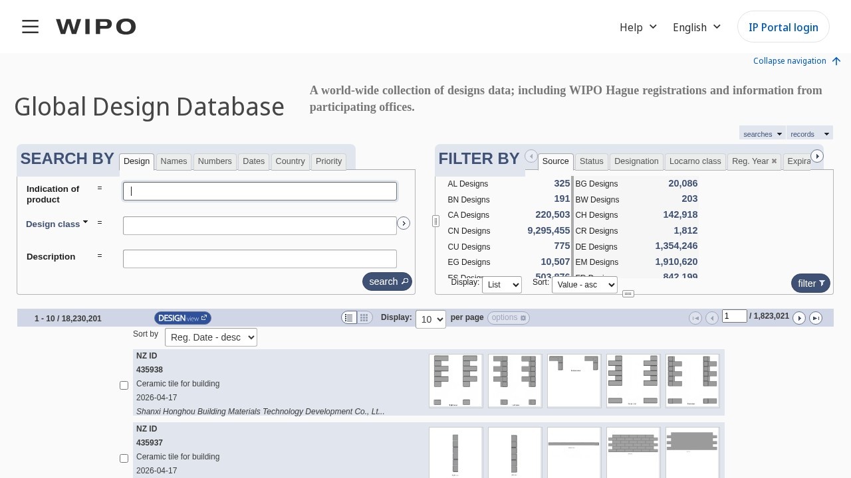
Task: Open record number 435937
Action: click(150, 443)
